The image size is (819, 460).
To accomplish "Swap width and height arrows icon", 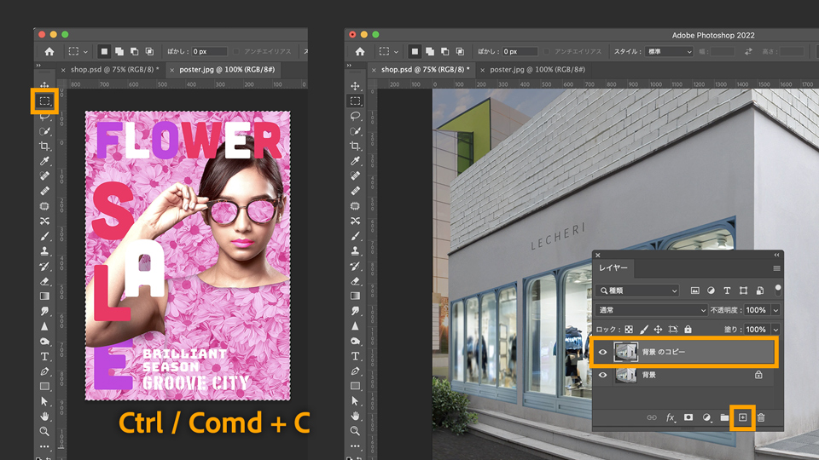I will tap(748, 52).
